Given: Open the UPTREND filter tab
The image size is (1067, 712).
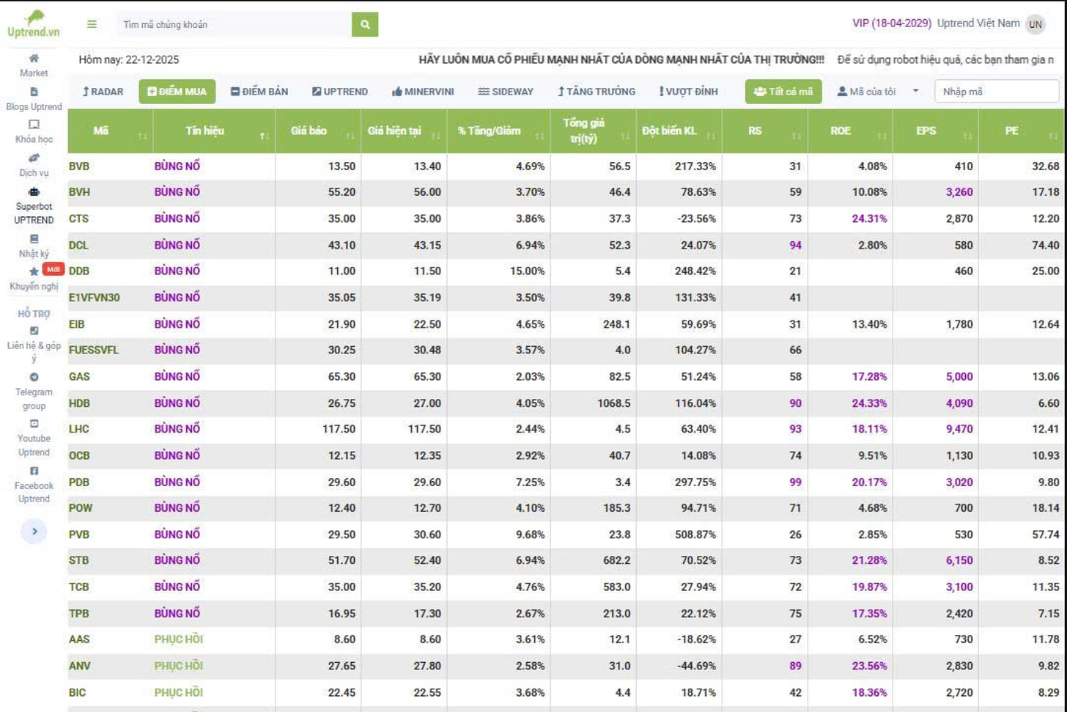Looking at the screenshot, I should [340, 92].
